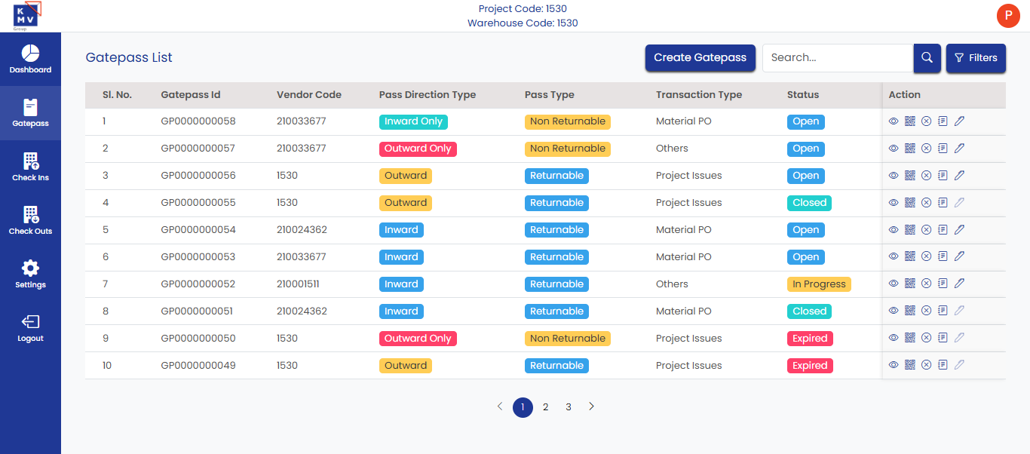1030x454 pixels.
Task: Open notes log icon for GP0000000054
Action: [x=943, y=230]
